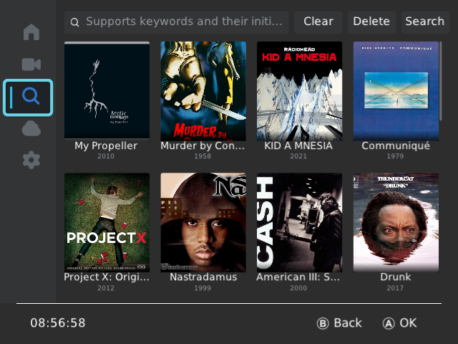458x344 pixels.
Task: Click the 'Project X: Origi...' title text
Action: coord(107,277)
